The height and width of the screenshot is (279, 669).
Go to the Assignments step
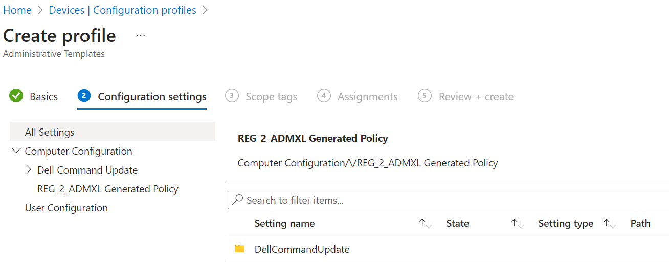pyautogui.click(x=367, y=96)
